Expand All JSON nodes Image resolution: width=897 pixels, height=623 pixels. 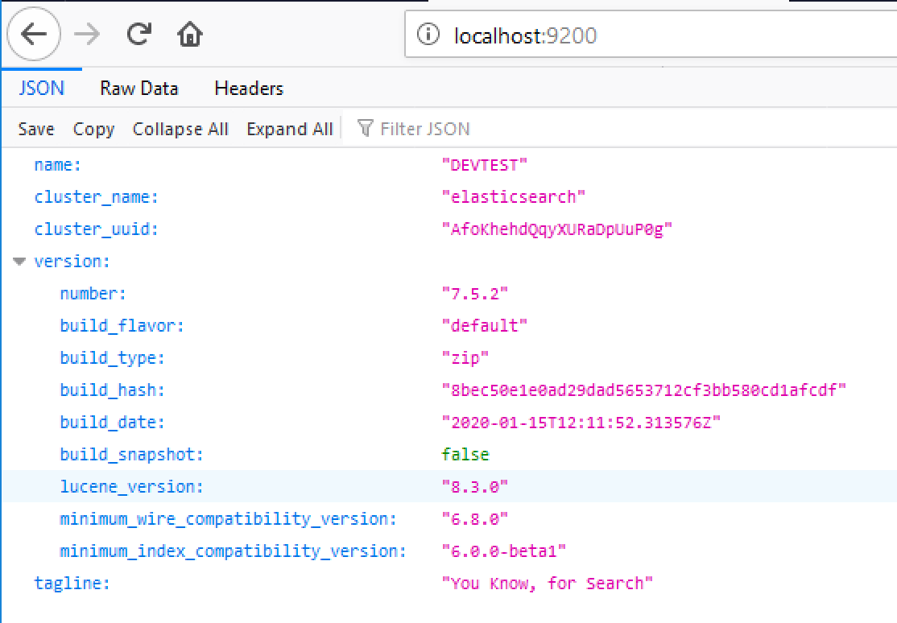[x=289, y=129]
